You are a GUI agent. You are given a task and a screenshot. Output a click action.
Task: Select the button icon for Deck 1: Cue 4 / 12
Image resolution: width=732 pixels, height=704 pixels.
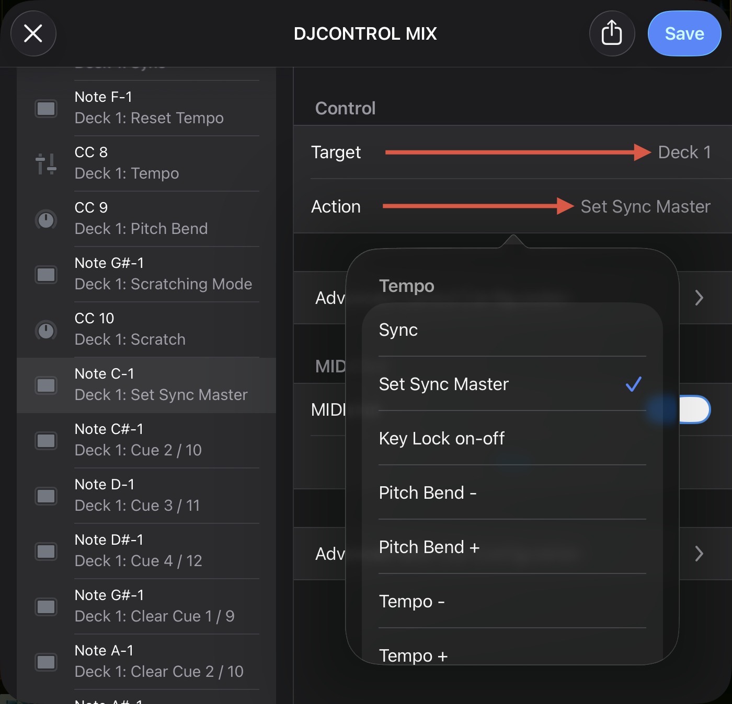coord(46,552)
